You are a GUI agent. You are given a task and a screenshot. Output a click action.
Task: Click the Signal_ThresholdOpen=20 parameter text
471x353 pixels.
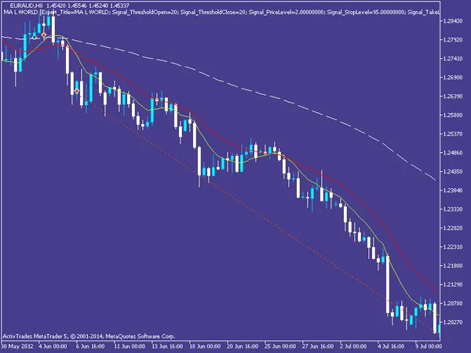click(144, 13)
